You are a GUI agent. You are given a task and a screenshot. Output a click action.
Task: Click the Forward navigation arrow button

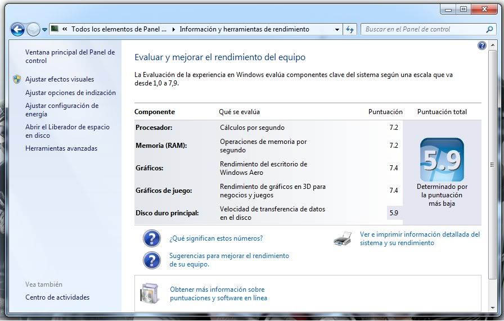[x=33, y=30]
